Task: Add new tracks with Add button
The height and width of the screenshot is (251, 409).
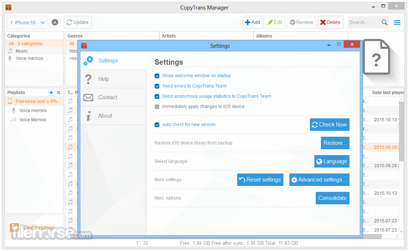Action: (253, 22)
